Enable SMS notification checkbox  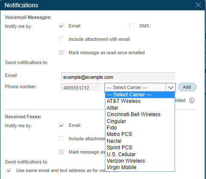tap(132, 26)
